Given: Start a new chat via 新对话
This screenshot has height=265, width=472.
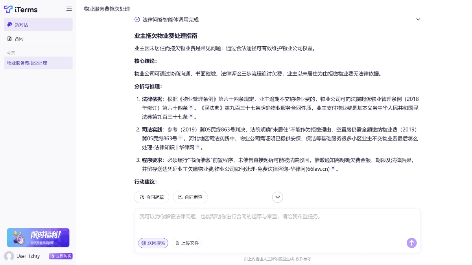Looking at the screenshot, I should click(38, 25).
